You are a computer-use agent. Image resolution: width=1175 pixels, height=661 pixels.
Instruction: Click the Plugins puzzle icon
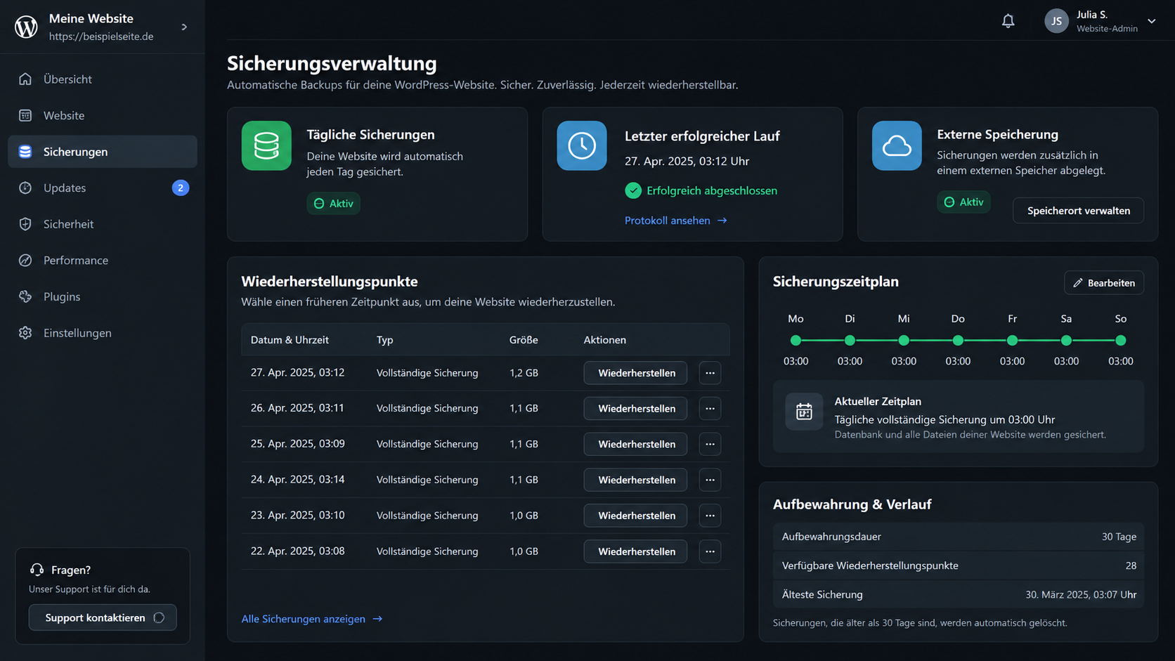(x=25, y=296)
